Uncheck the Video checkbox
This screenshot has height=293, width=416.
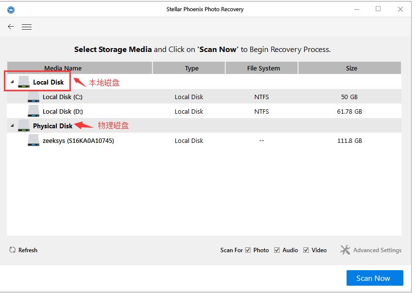(306, 250)
